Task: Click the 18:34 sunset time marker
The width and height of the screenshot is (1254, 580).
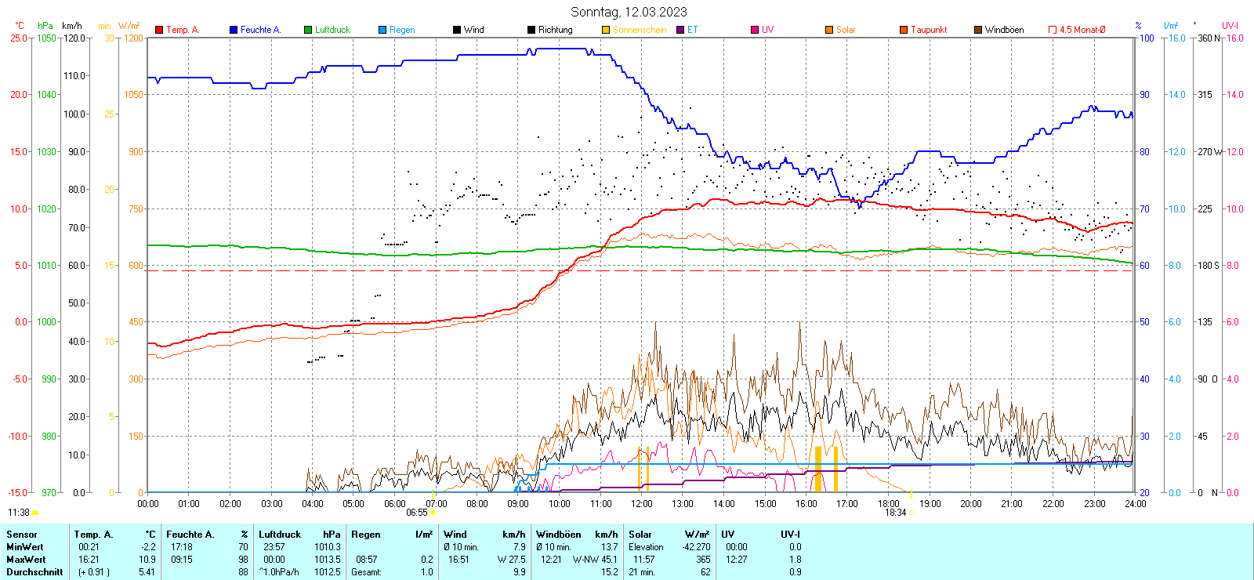Action: coord(895,513)
